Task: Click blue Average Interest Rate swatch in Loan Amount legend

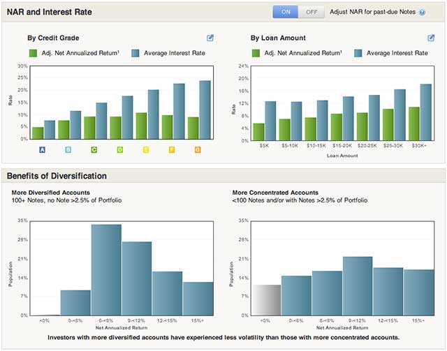Action: coord(358,53)
